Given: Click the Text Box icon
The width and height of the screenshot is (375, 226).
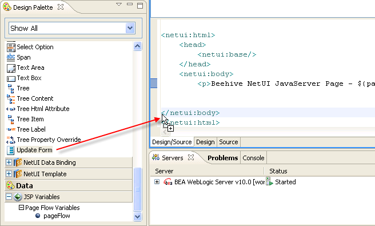Looking at the screenshot, I should point(11,78).
